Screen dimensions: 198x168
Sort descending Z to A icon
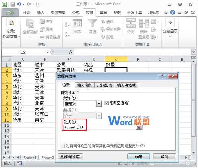pos(67,34)
